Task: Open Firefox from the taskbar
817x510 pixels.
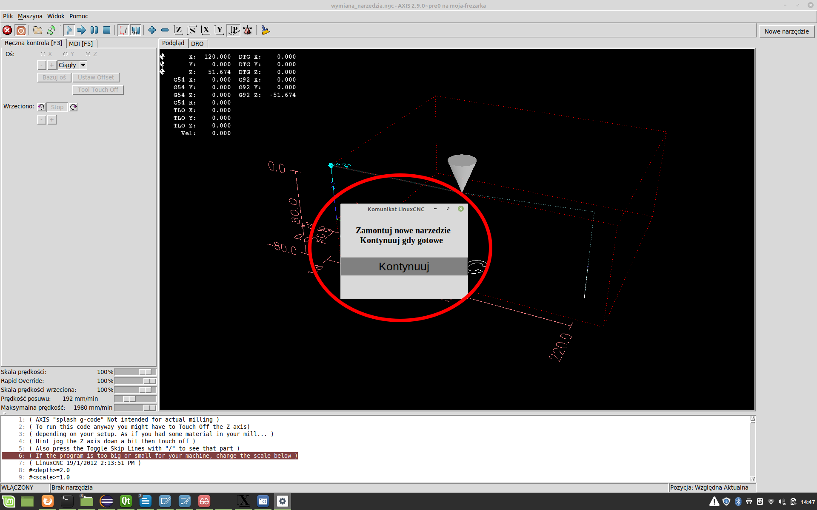Action: (x=48, y=501)
